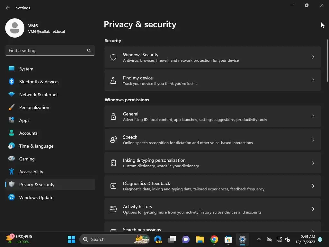Screen dimensions: 329x247
Task: Open Windows Start menu from taskbar
Action: pyautogui.click(x=71, y=239)
